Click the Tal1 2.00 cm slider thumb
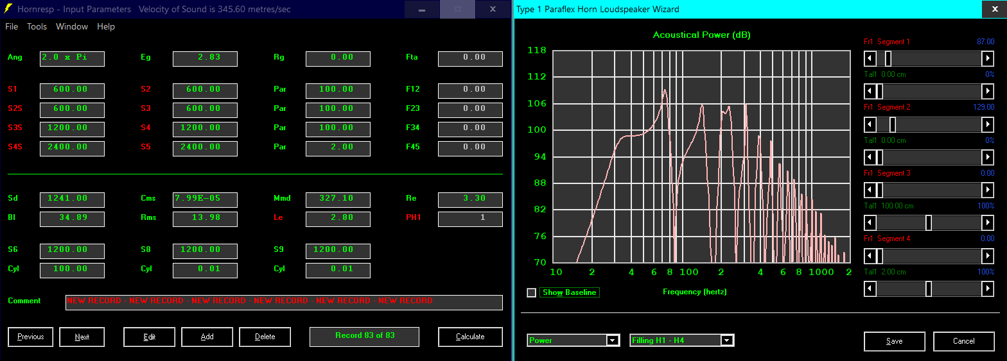This screenshot has width=1007, height=361. (929, 289)
